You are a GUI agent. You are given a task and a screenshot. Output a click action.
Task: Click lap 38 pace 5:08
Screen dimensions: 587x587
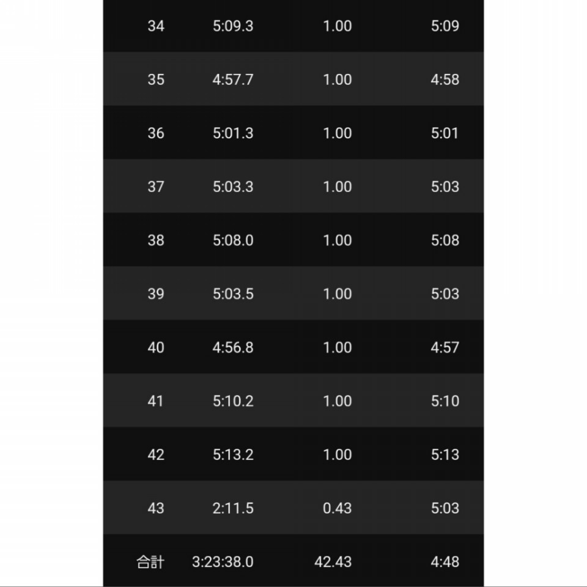[445, 240]
